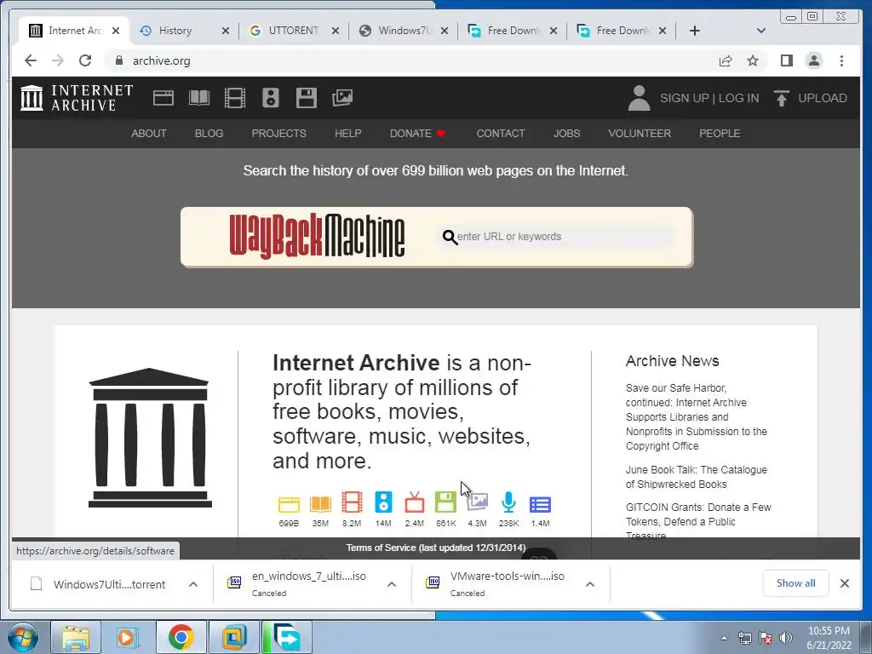
Task: Show hidden system tray icons
Action: (x=724, y=638)
